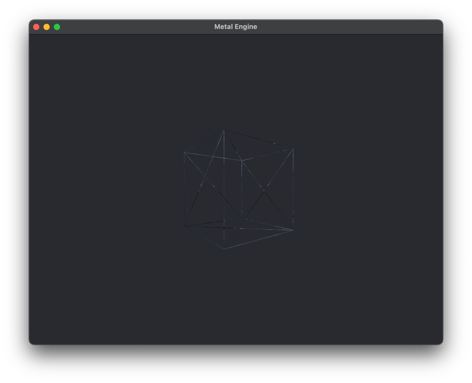Click the edge from bottom vertex to lower-right corner

[x=259, y=240]
